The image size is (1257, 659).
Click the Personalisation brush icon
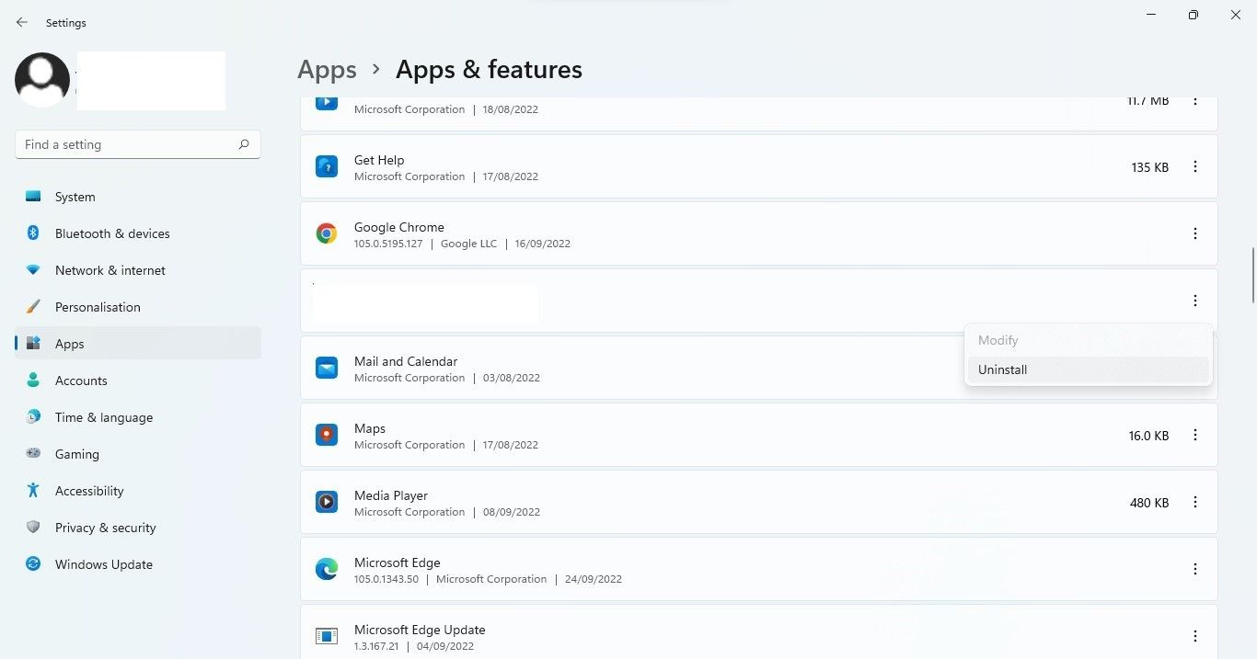(33, 307)
